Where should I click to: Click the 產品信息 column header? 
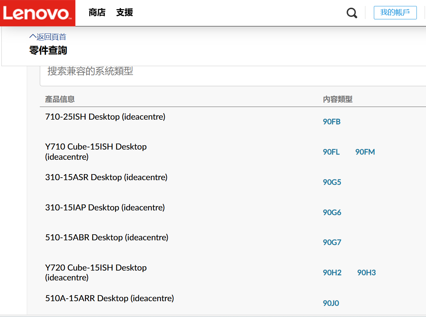coord(59,99)
